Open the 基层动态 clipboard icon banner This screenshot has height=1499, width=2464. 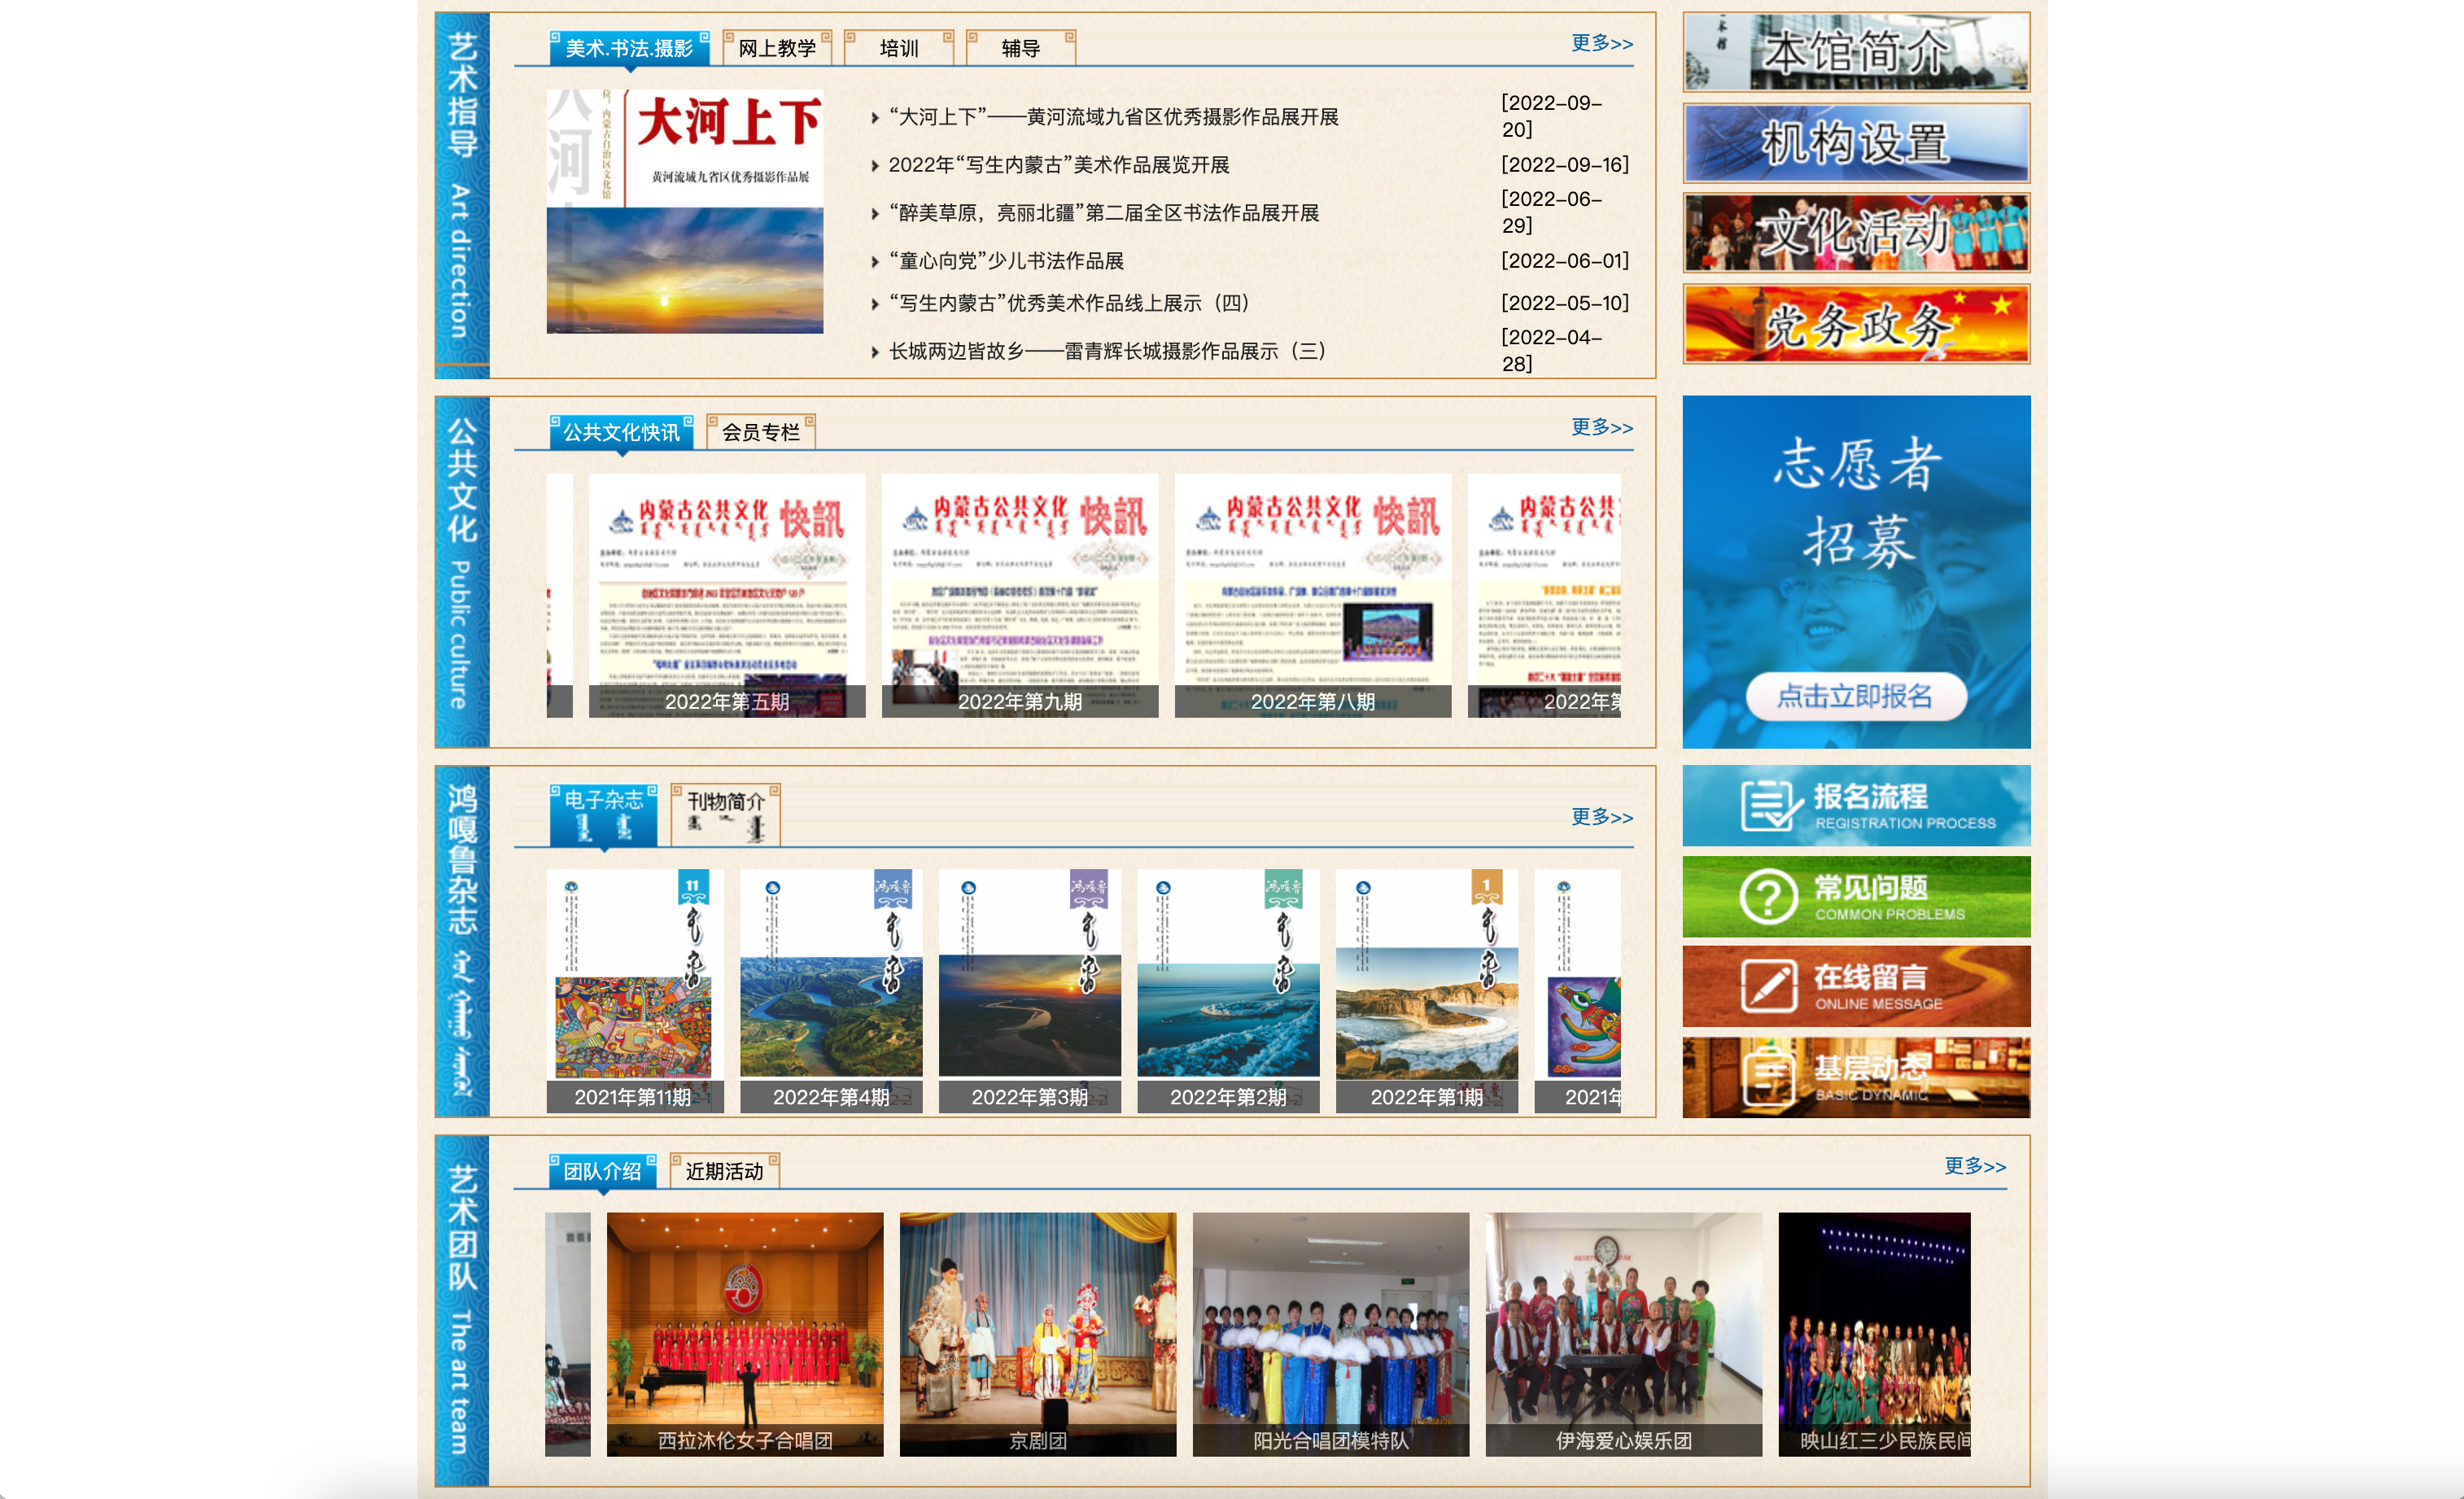pyautogui.click(x=1855, y=1077)
